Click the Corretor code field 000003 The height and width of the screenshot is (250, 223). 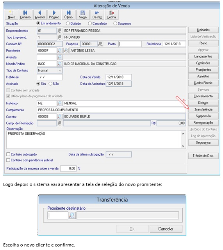click(x=47, y=116)
